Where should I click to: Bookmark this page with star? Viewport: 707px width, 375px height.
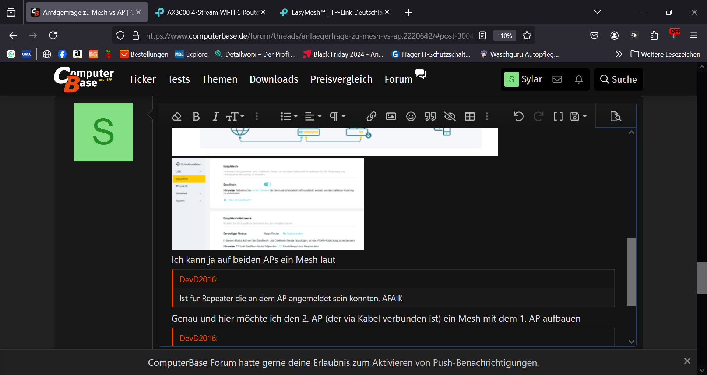[527, 35]
